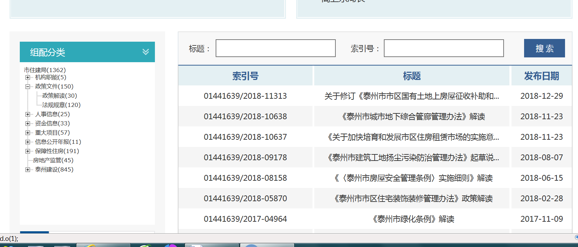Expand the 泰州建设 tree node

[28, 170]
